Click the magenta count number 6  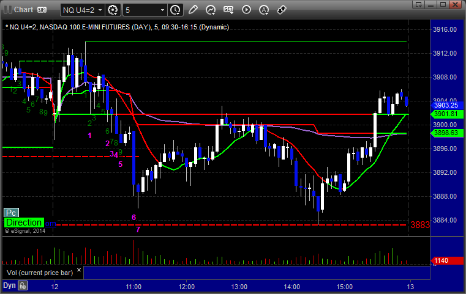click(133, 218)
